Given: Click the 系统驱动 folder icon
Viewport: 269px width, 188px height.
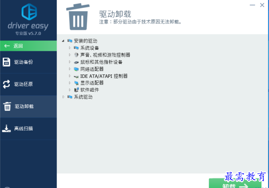Looking at the screenshot, I should [70, 97].
